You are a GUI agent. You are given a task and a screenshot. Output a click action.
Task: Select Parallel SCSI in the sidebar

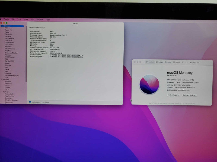(10, 61)
